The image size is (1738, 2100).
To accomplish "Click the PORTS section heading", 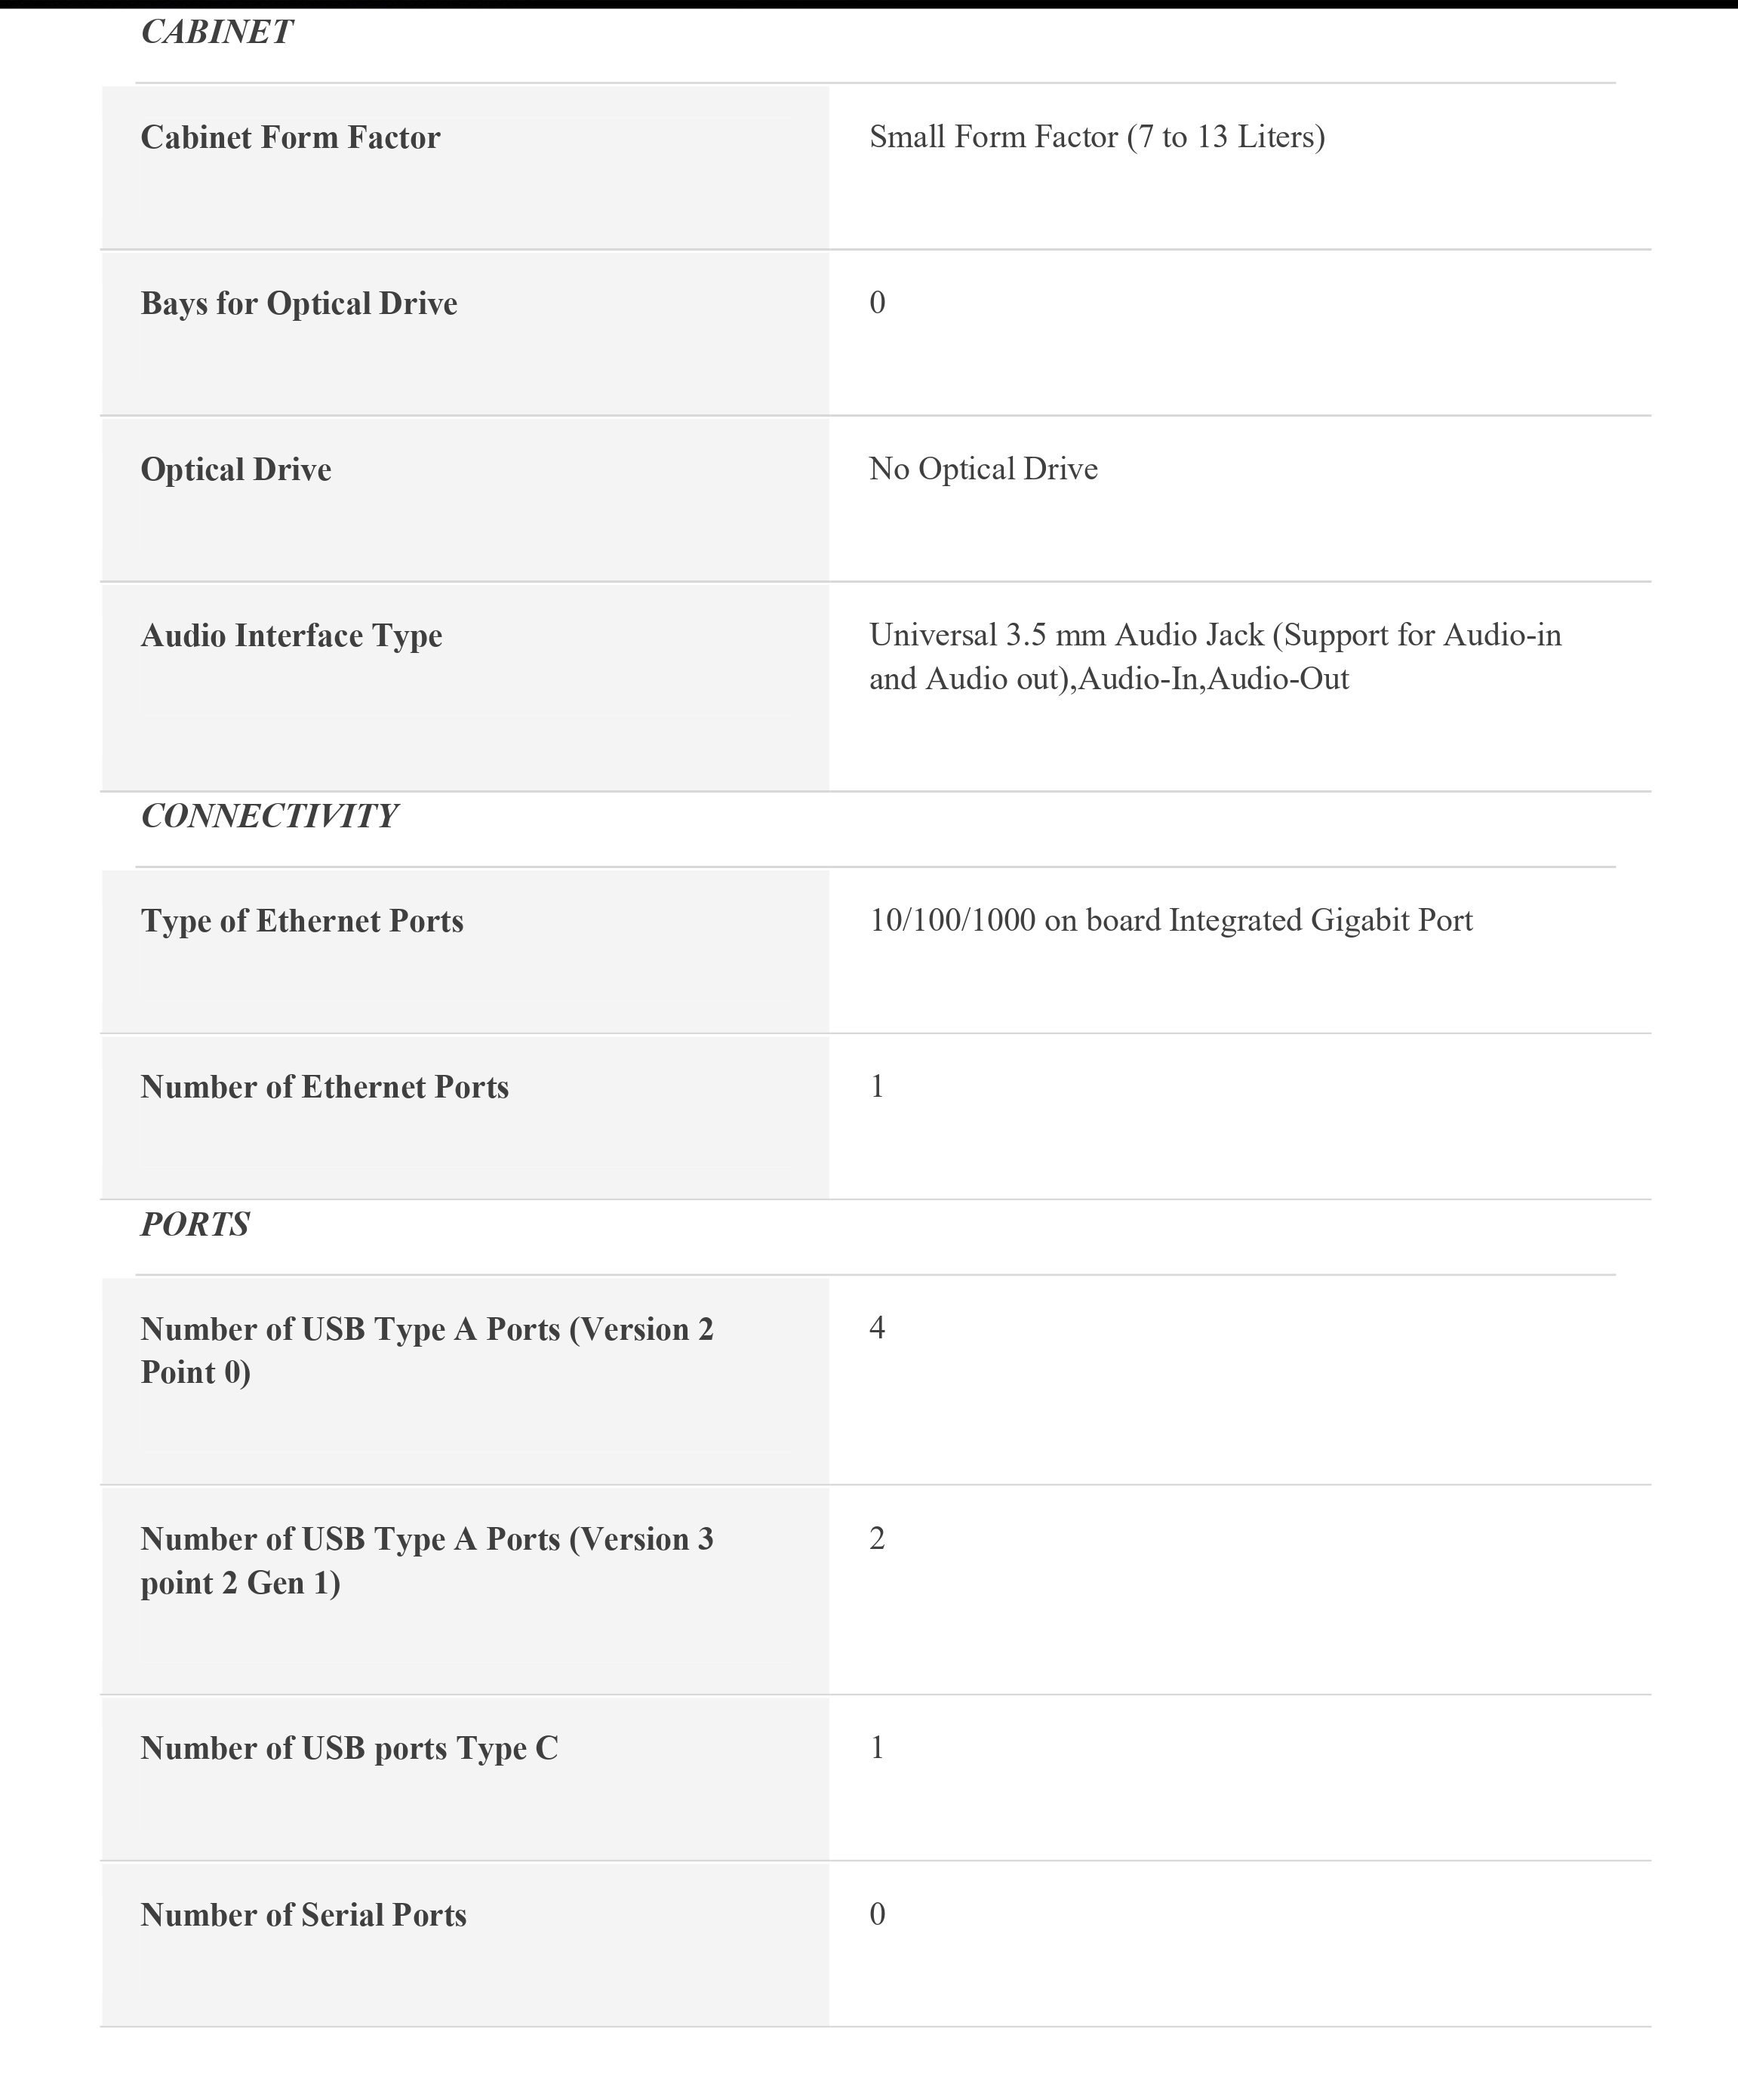I will click(195, 1224).
